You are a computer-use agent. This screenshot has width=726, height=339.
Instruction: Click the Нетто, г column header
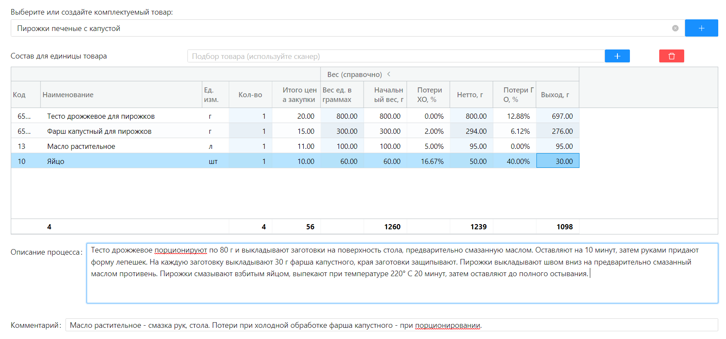[471, 95]
